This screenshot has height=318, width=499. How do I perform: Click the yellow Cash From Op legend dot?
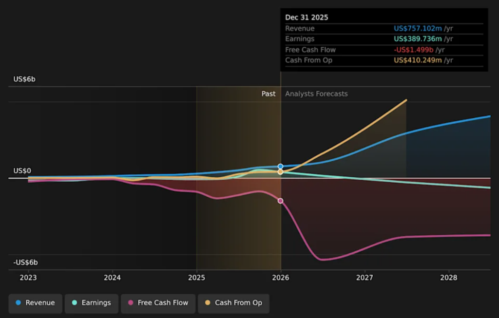(207, 303)
